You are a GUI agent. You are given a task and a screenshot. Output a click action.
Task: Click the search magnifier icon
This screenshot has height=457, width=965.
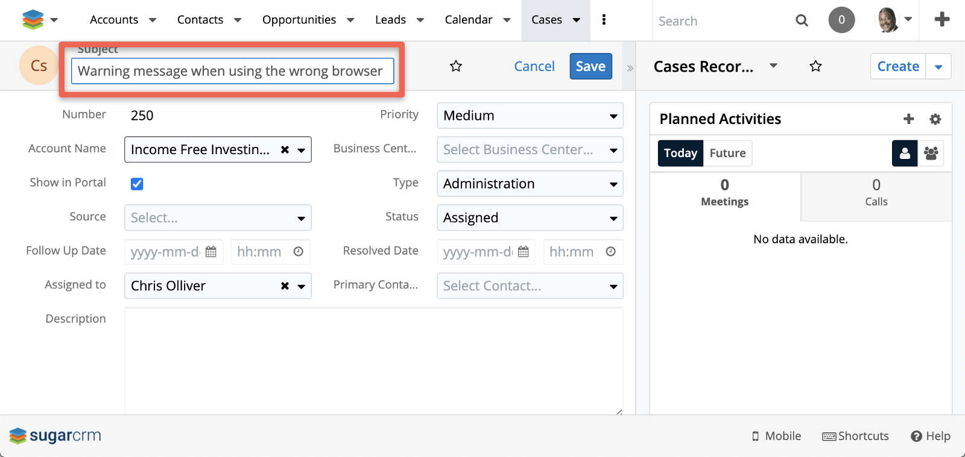[x=802, y=20]
